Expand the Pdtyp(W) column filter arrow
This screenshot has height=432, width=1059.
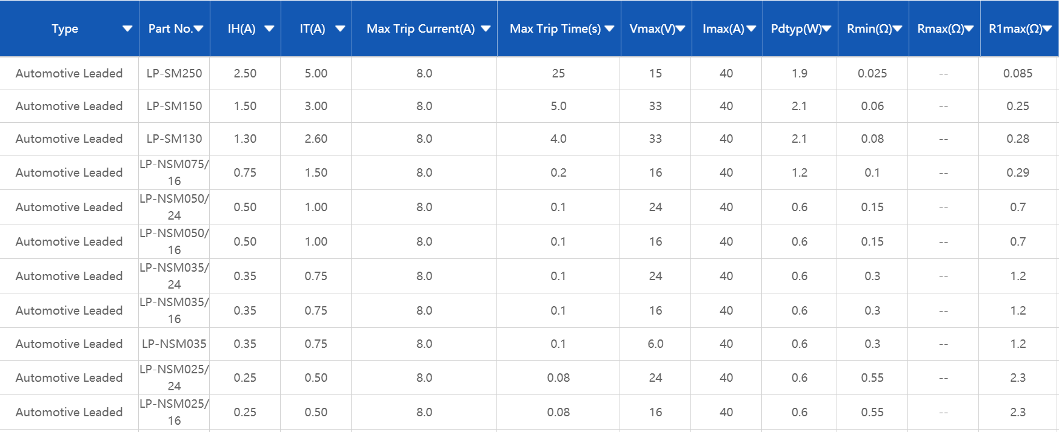click(x=826, y=28)
